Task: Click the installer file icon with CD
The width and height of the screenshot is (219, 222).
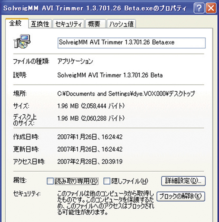Action: (x=22, y=41)
